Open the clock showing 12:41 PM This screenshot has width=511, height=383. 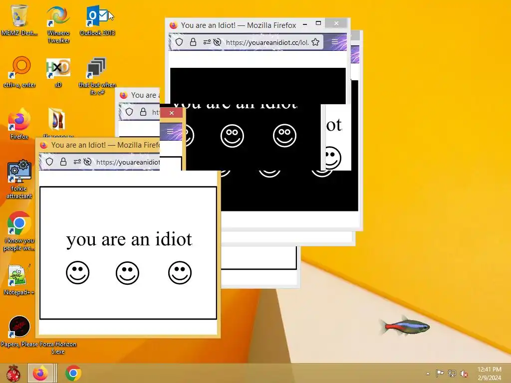pos(489,374)
